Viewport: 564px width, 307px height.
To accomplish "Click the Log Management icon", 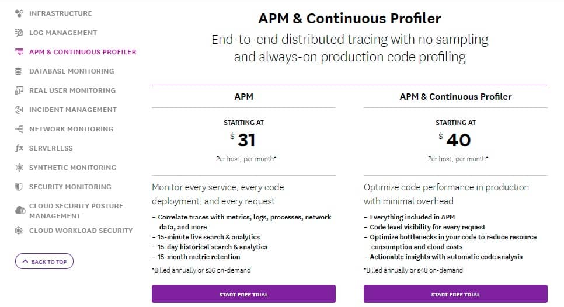I will tap(19, 33).
